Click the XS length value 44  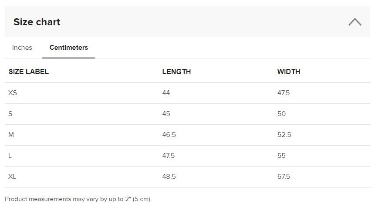click(x=166, y=93)
